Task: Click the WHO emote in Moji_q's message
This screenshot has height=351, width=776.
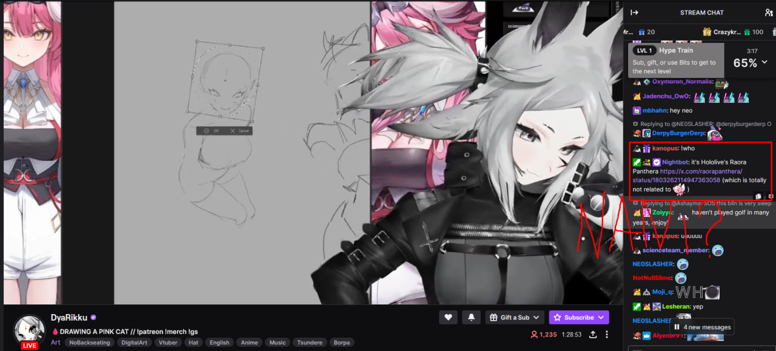Action: click(697, 293)
